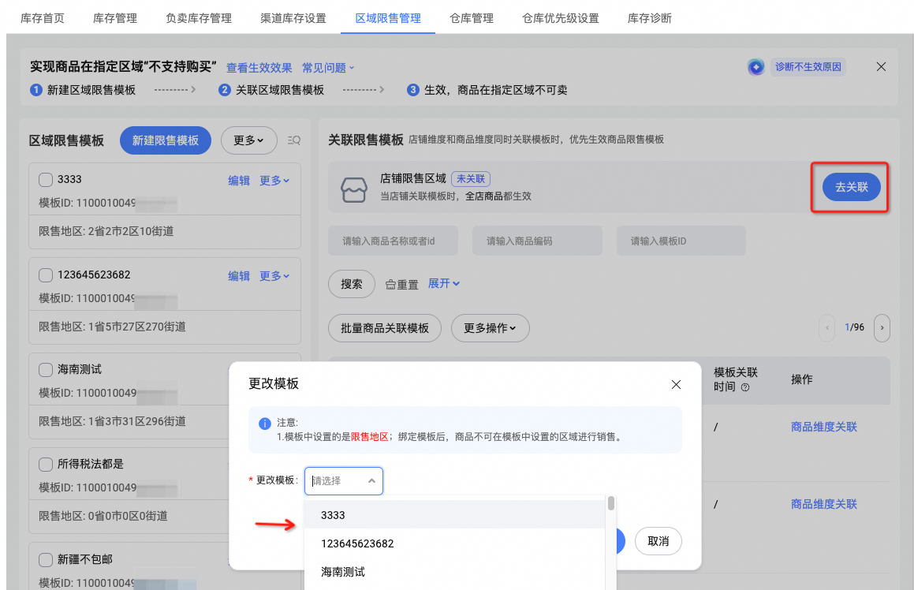
Task: Click the 未关联 status tag
Action: (471, 179)
